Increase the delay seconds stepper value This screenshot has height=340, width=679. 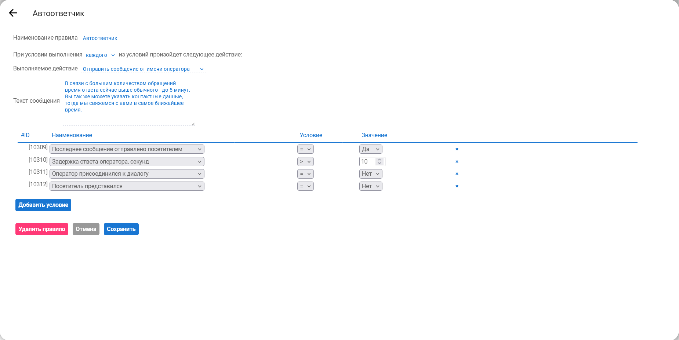pos(380,160)
